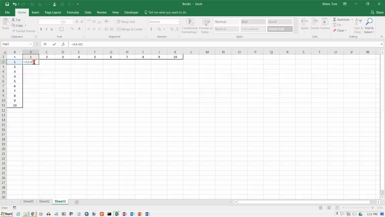Viewport: 385px width, 217px height.
Task: Expand AutoSum dropdown arrow
Action: [352, 20]
